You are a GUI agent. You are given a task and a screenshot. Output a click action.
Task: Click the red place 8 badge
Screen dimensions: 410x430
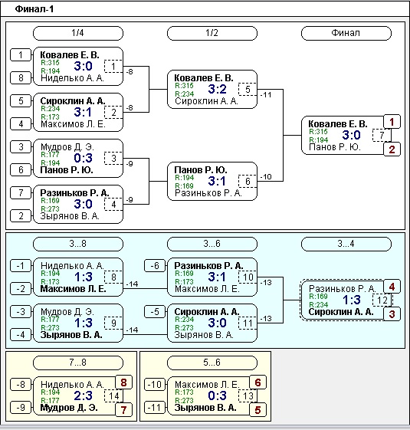tap(123, 382)
